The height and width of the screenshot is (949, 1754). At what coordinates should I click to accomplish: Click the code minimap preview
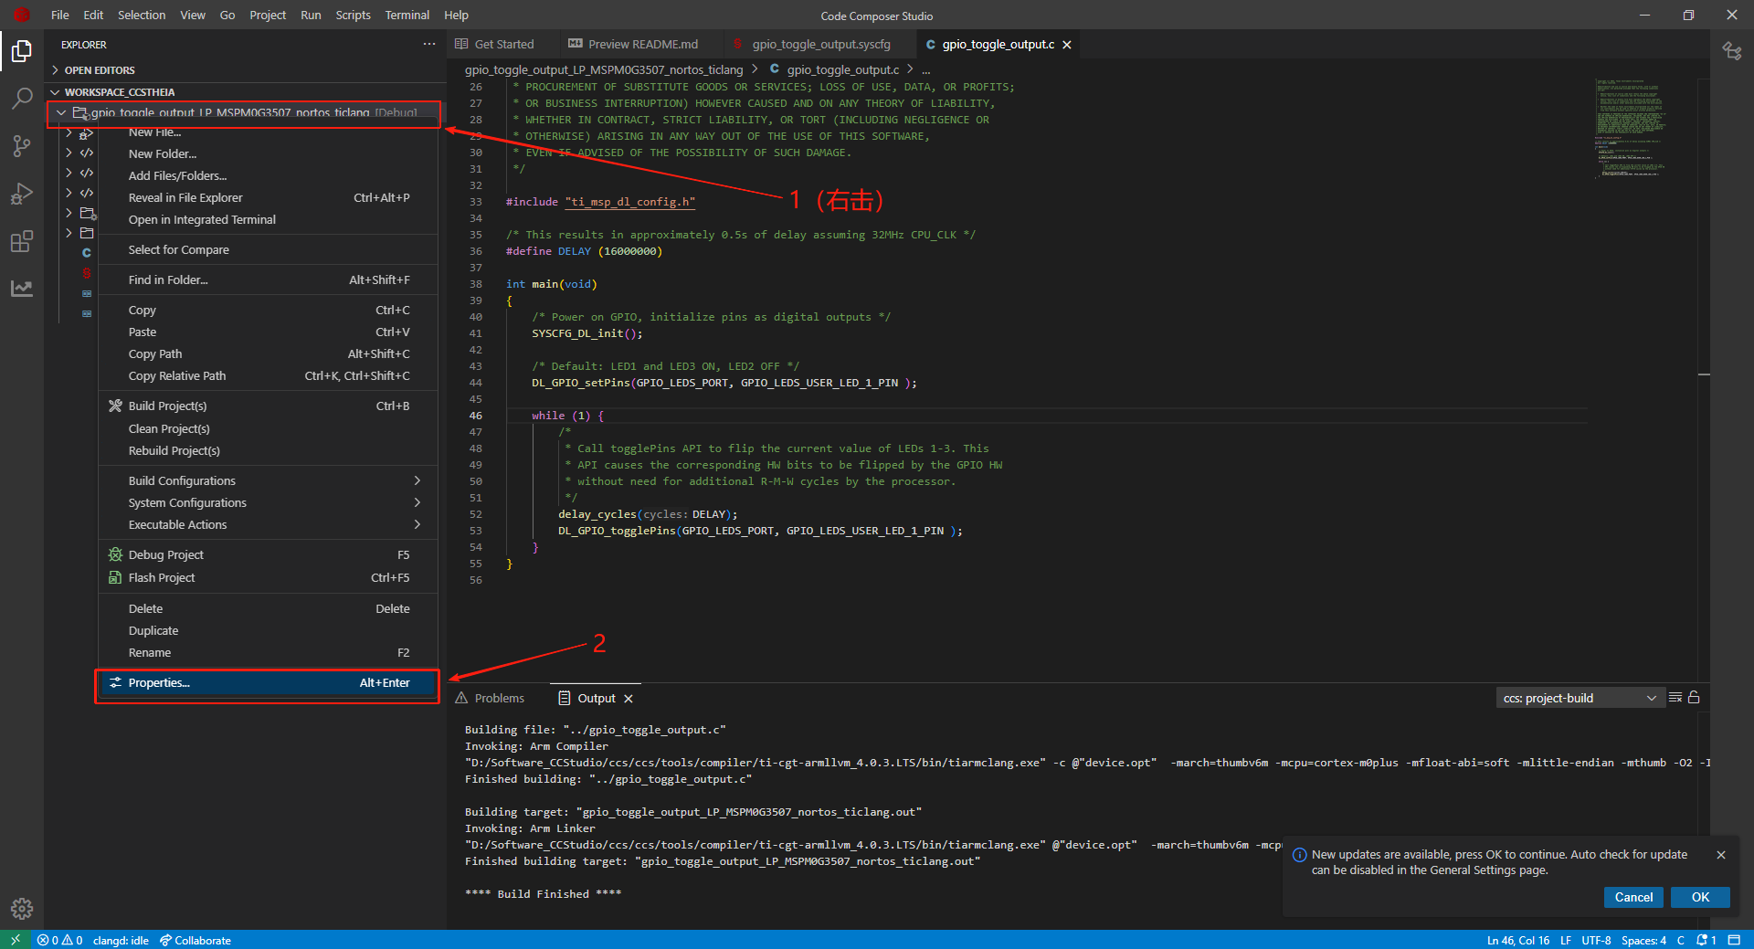[1632, 128]
